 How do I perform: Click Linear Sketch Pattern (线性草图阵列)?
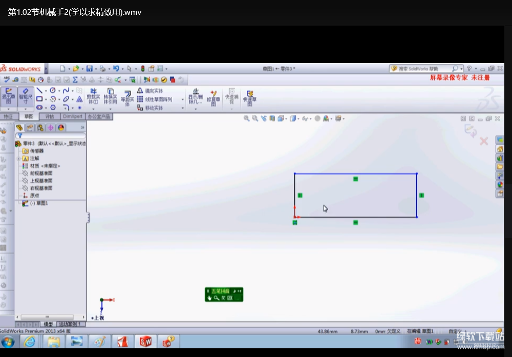click(155, 99)
